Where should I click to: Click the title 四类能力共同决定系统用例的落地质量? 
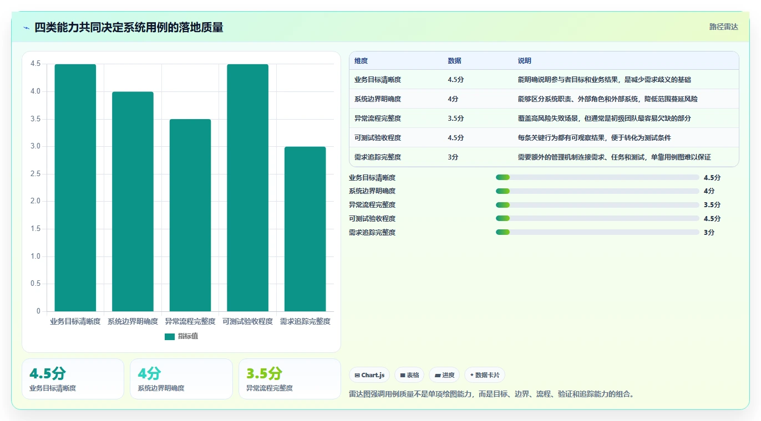pos(129,27)
